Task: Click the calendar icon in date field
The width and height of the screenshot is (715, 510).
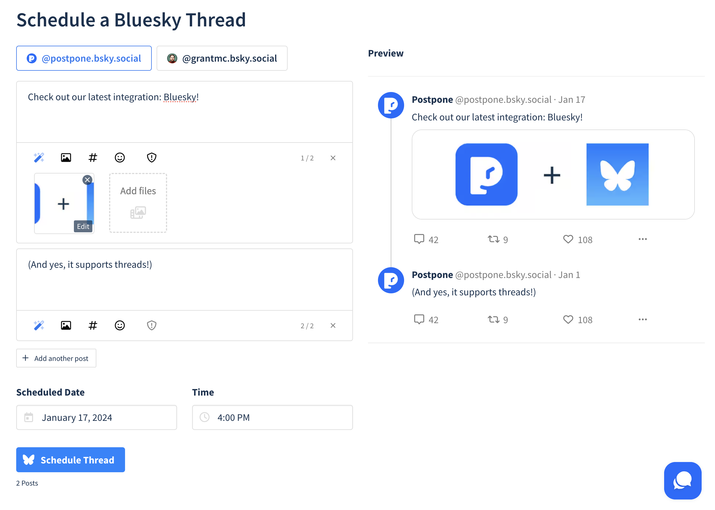Action: (x=29, y=417)
